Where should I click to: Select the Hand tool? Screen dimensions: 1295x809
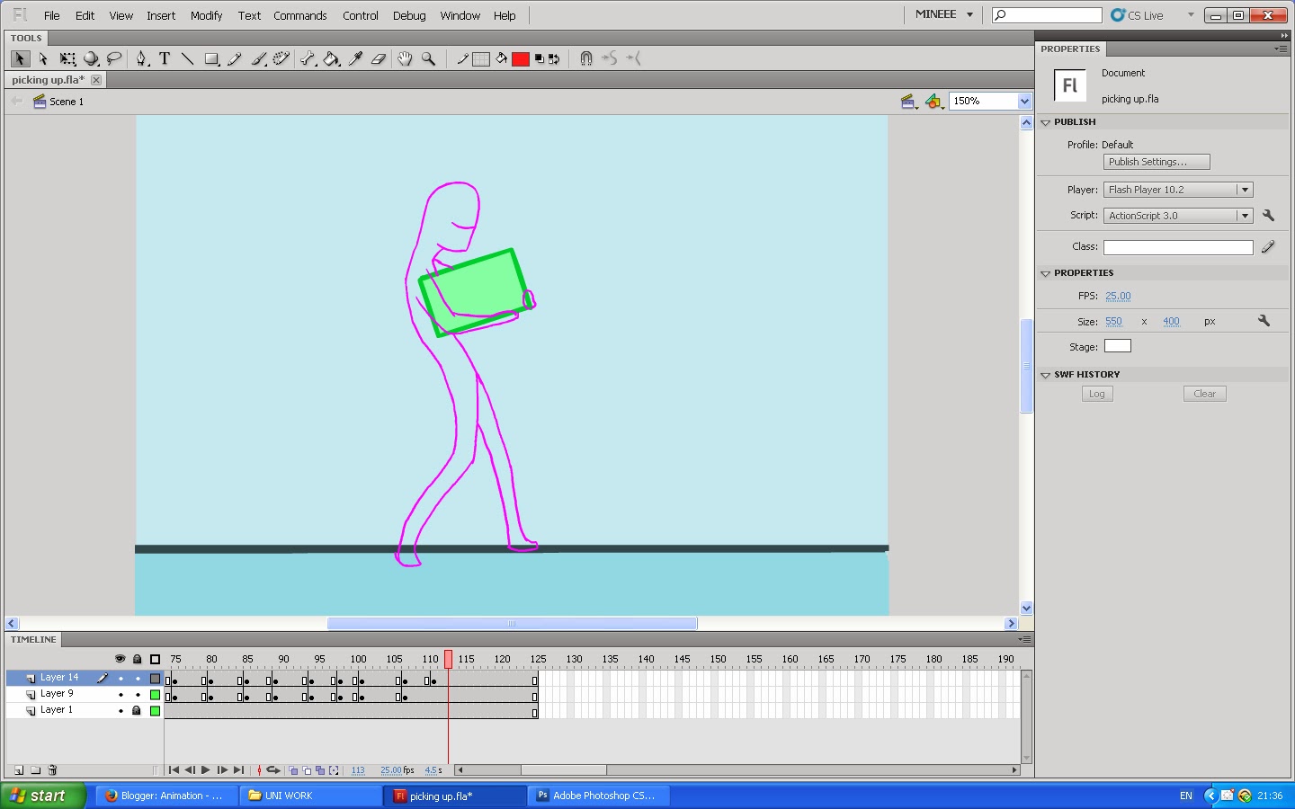coord(405,58)
